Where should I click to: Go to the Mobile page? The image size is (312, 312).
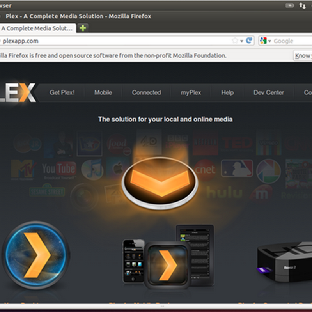(103, 92)
